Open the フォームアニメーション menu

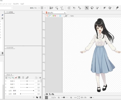point(6,4)
